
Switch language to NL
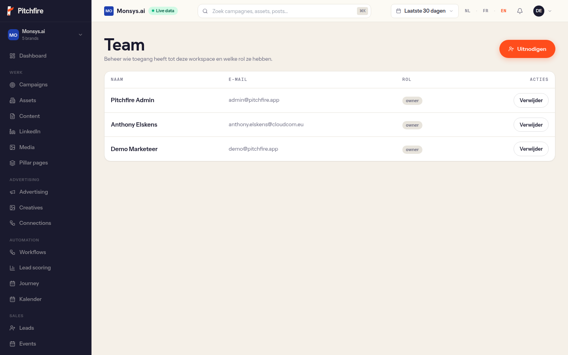(x=467, y=11)
